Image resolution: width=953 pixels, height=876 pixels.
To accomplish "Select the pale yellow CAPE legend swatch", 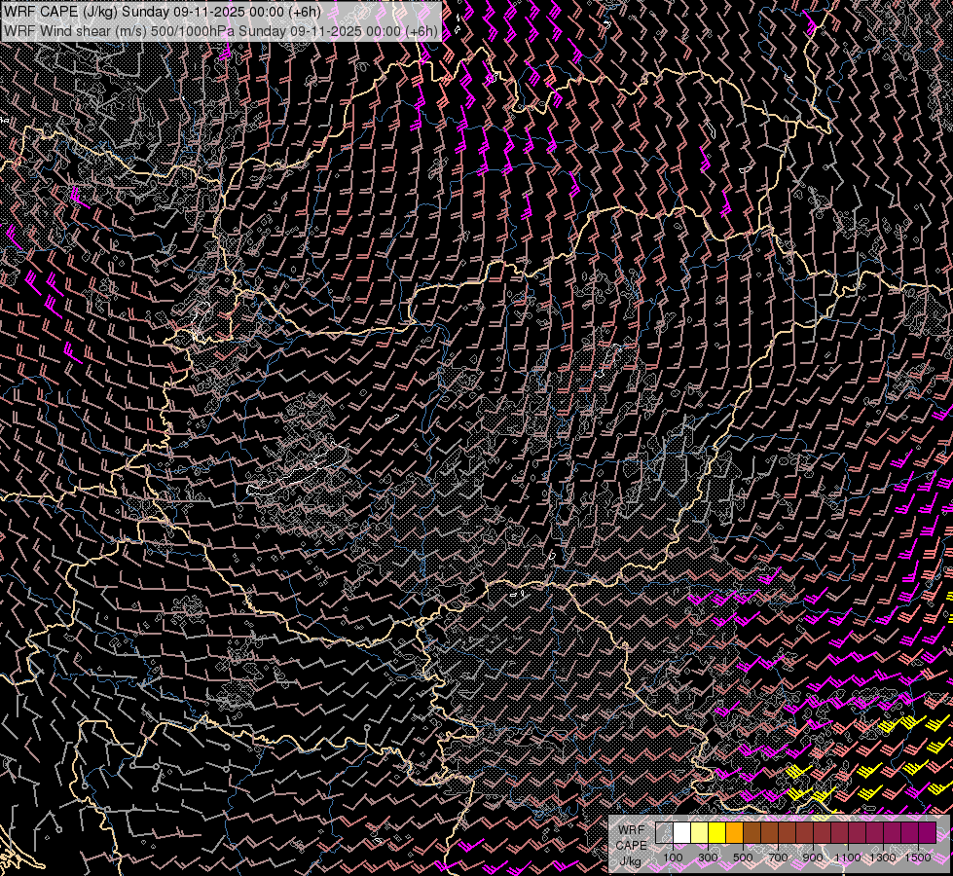I will click(700, 832).
